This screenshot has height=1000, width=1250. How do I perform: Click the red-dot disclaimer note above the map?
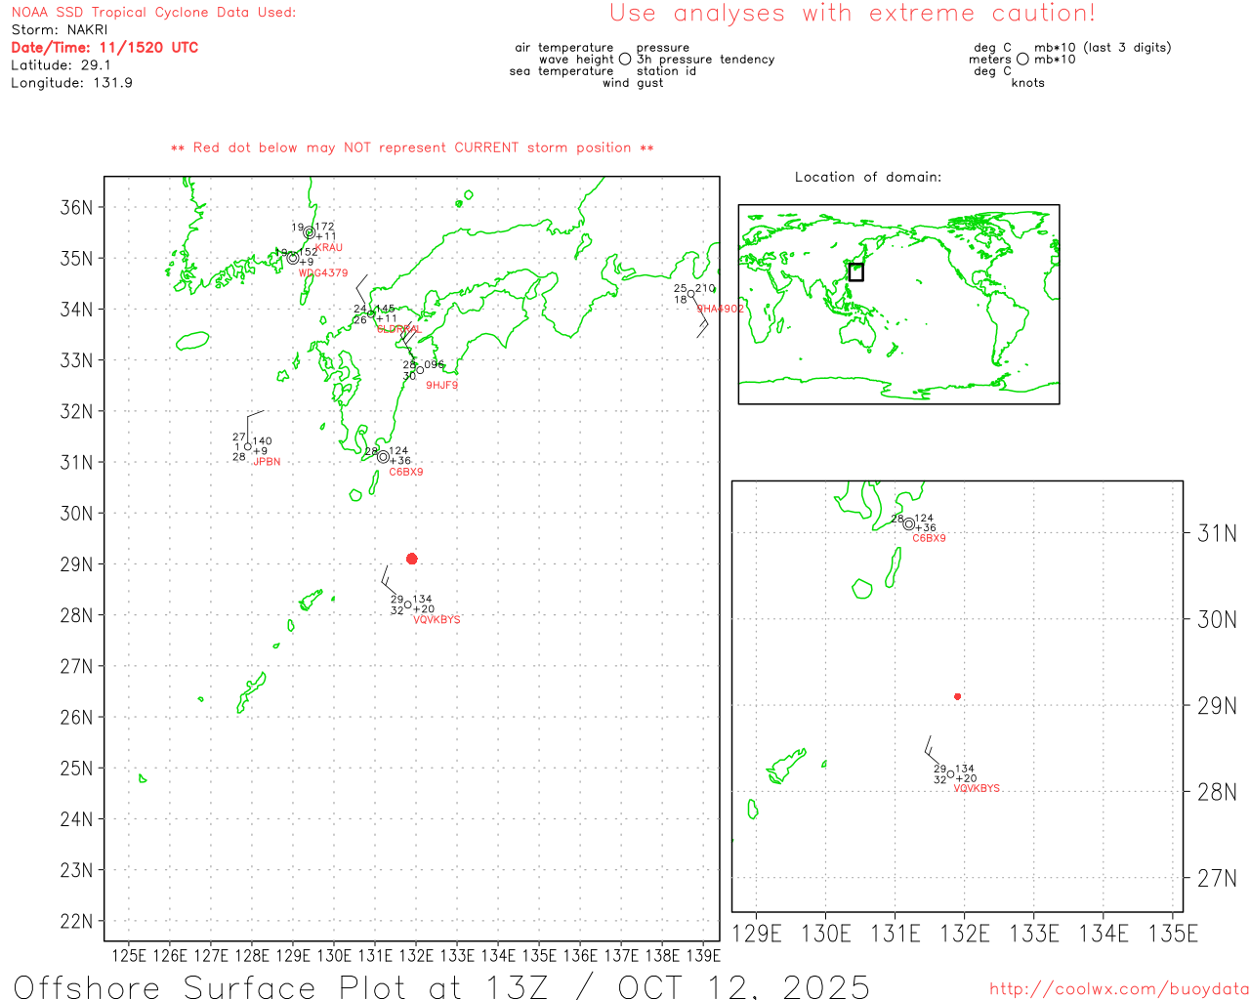coord(412,148)
